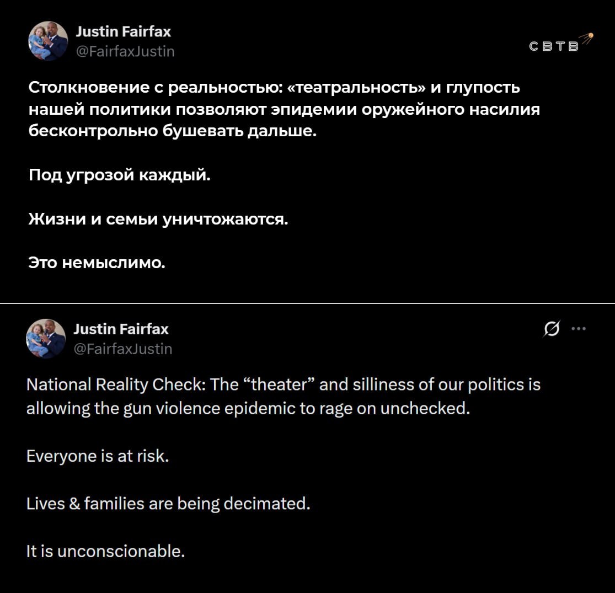This screenshot has height=593, width=615.
Task: Click the horizontal divider between the two posts
Action: point(307,303)
